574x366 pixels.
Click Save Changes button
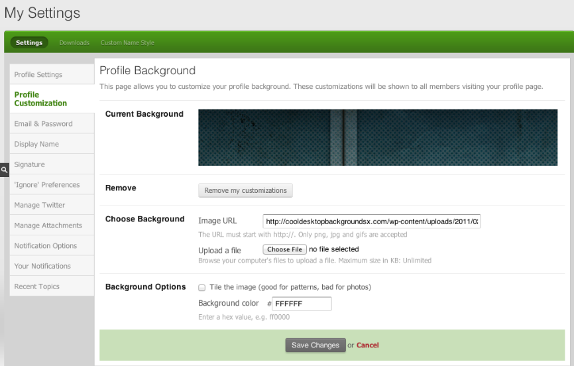click(x=316, y=345)
